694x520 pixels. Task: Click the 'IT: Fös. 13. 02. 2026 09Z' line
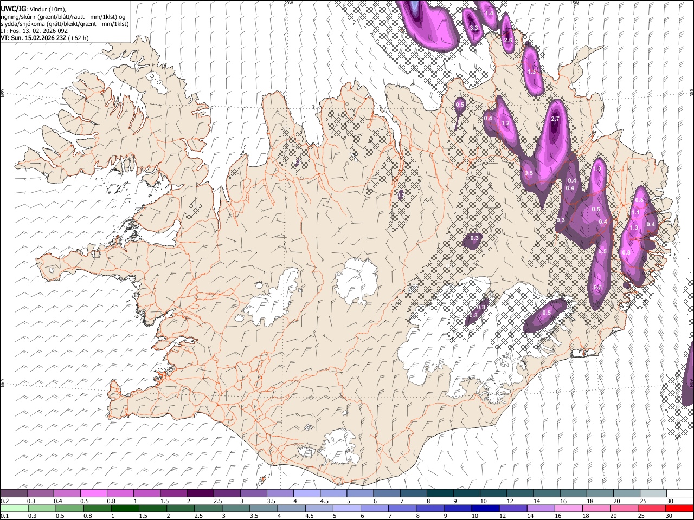[33, 31]
